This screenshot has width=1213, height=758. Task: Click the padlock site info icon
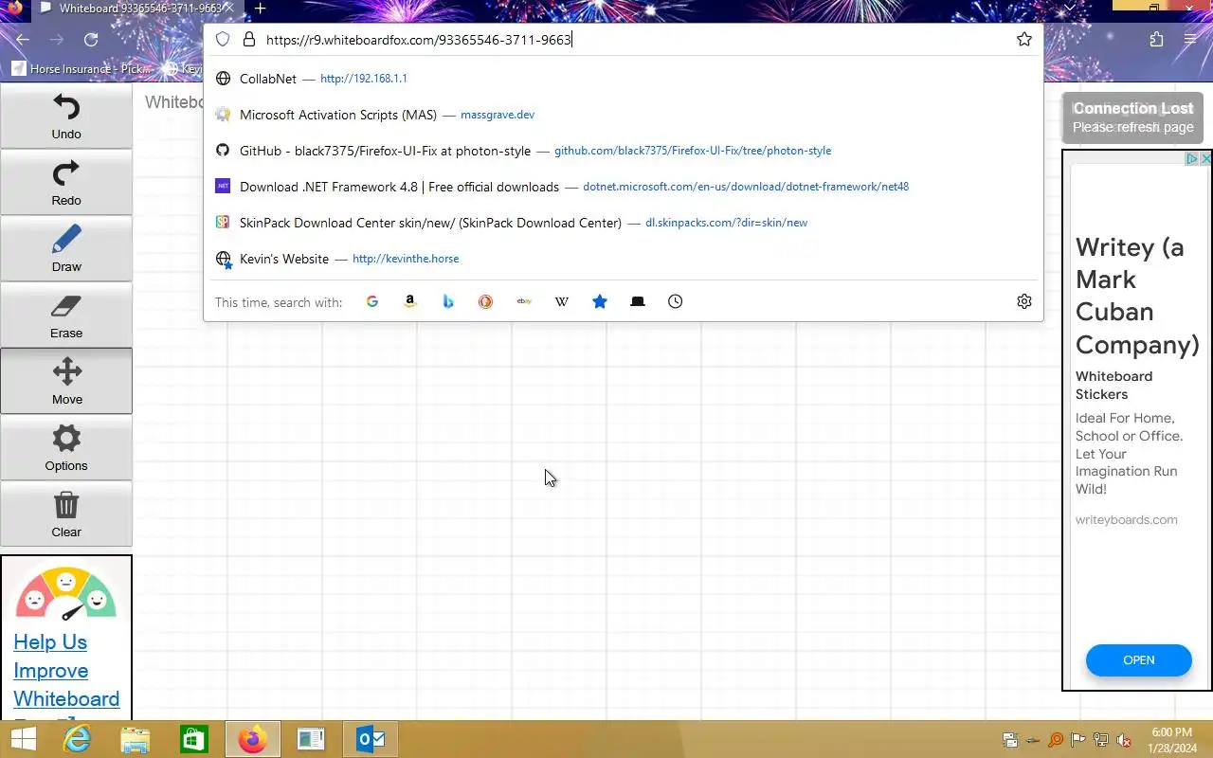pos(249,40)
